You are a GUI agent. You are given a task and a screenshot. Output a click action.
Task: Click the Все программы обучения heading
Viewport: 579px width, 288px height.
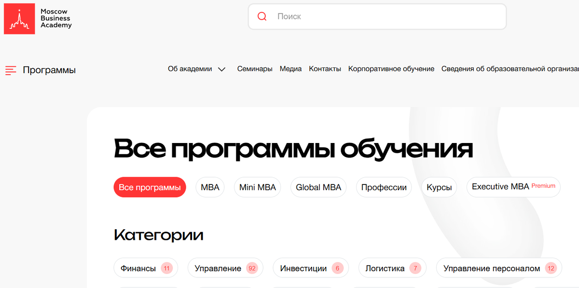click(x=293, y=149)
